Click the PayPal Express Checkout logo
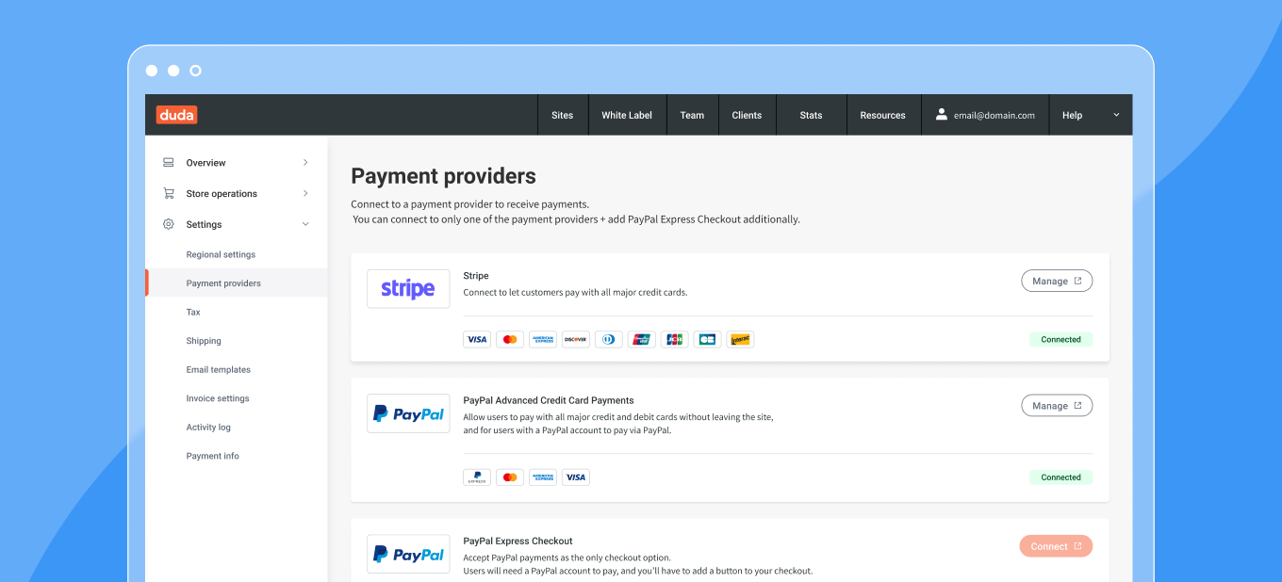 408,555
